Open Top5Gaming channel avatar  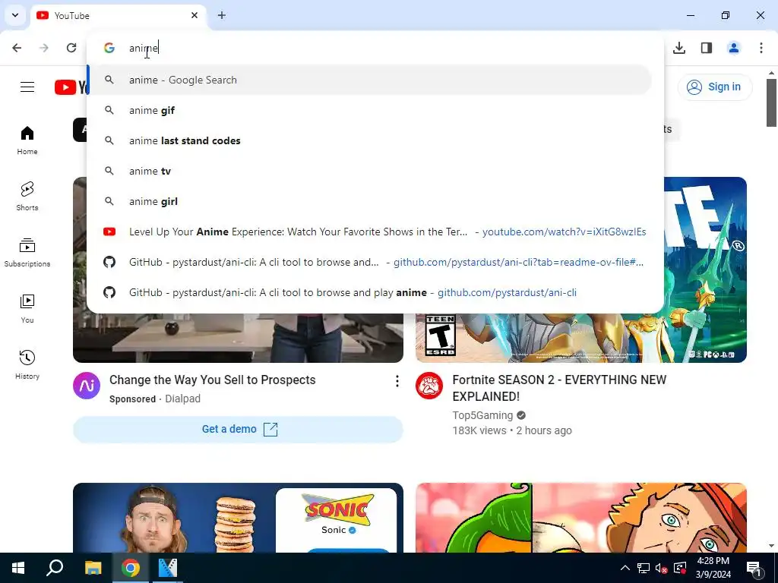(x=429, y=386)
